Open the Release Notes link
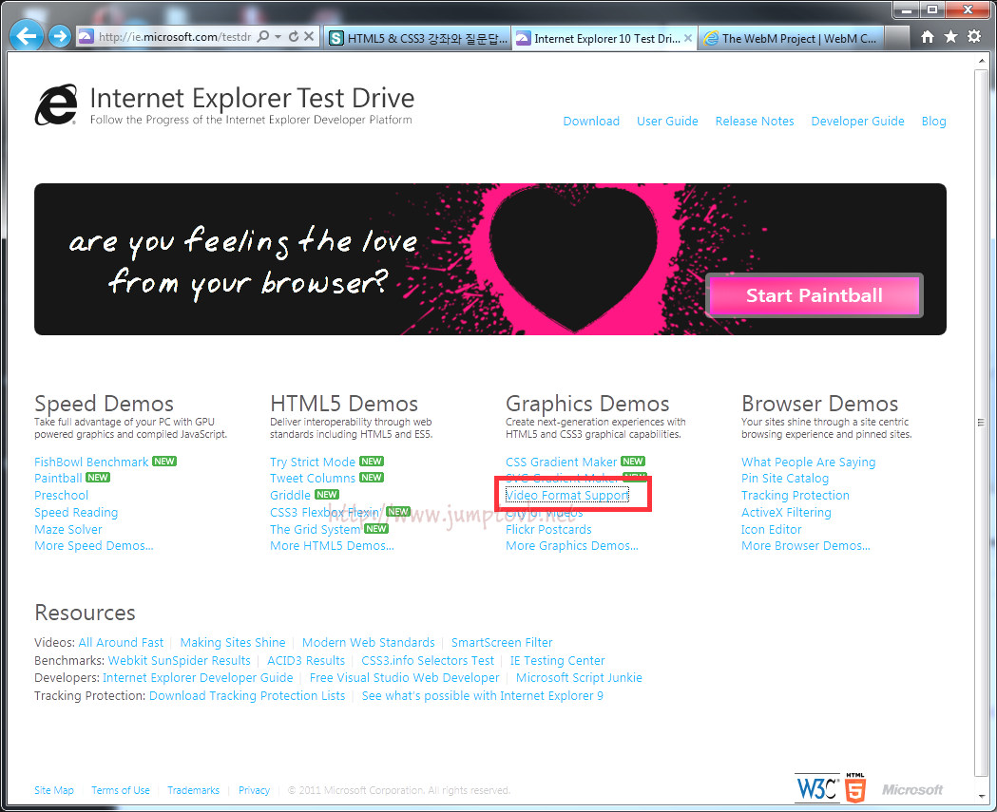Viewport: 997px width, 812px height. [754, 121]
